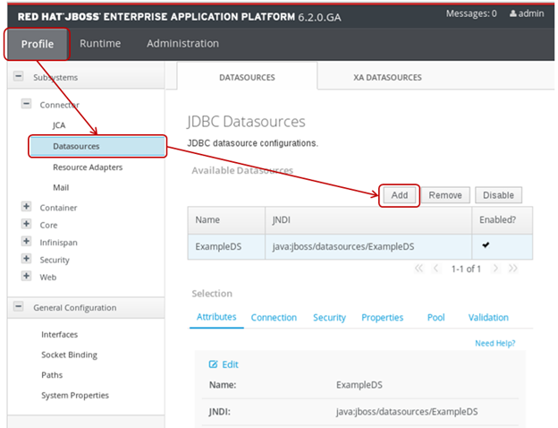Collapse the Connector tree node
This screenshot has width=558, height=428.
[26, 105]
